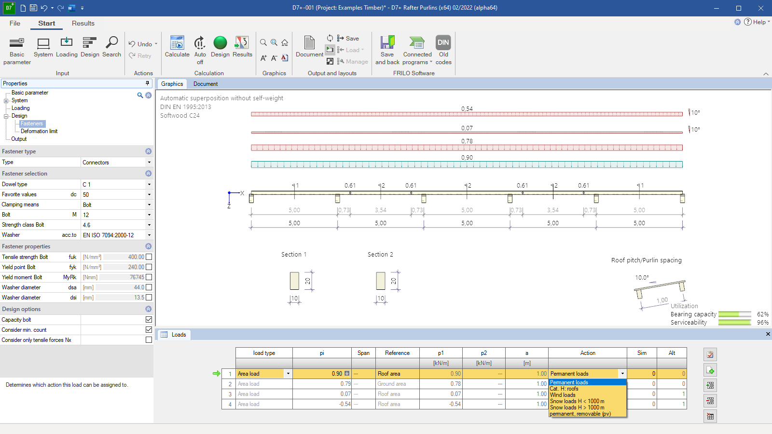Click the save icon in title bar

click(x=33, y=8)
